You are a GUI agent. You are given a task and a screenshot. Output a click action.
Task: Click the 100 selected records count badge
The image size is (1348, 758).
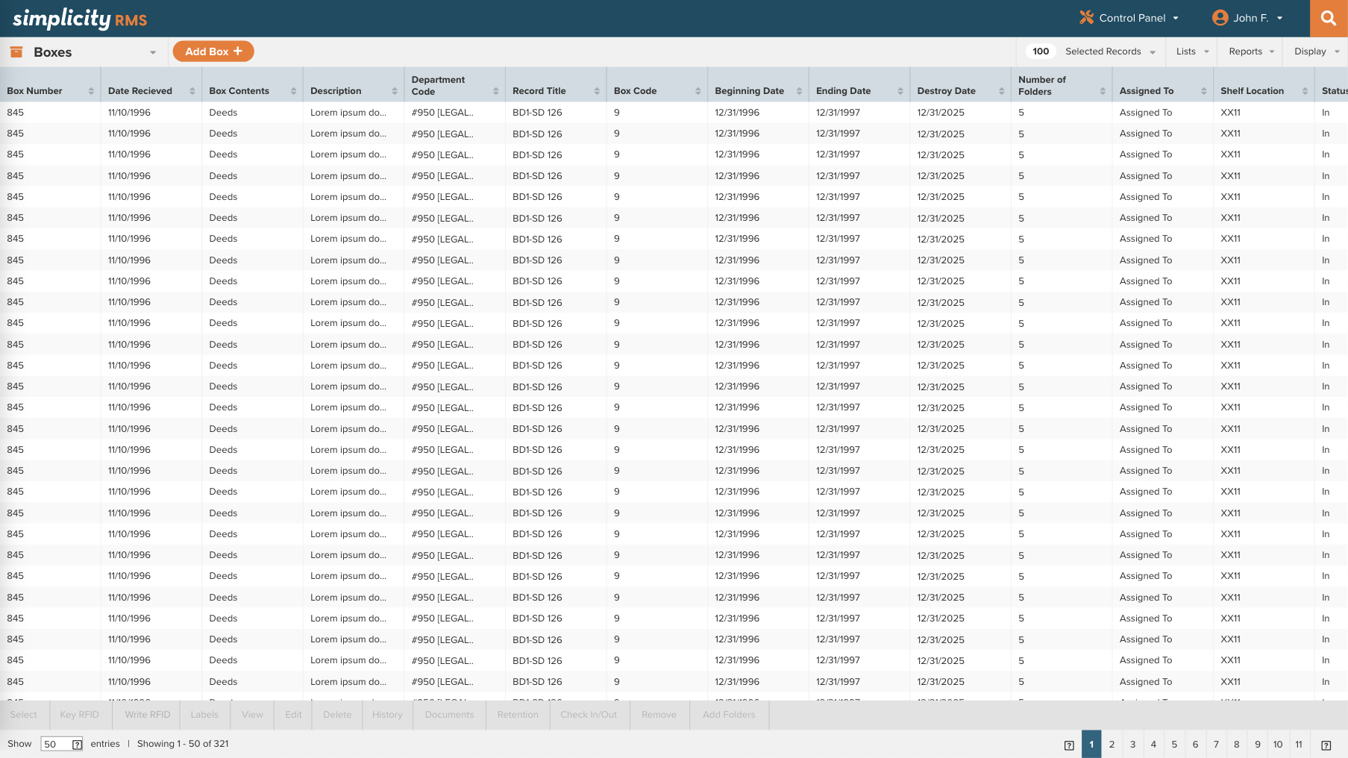(x=1041, y=51)
